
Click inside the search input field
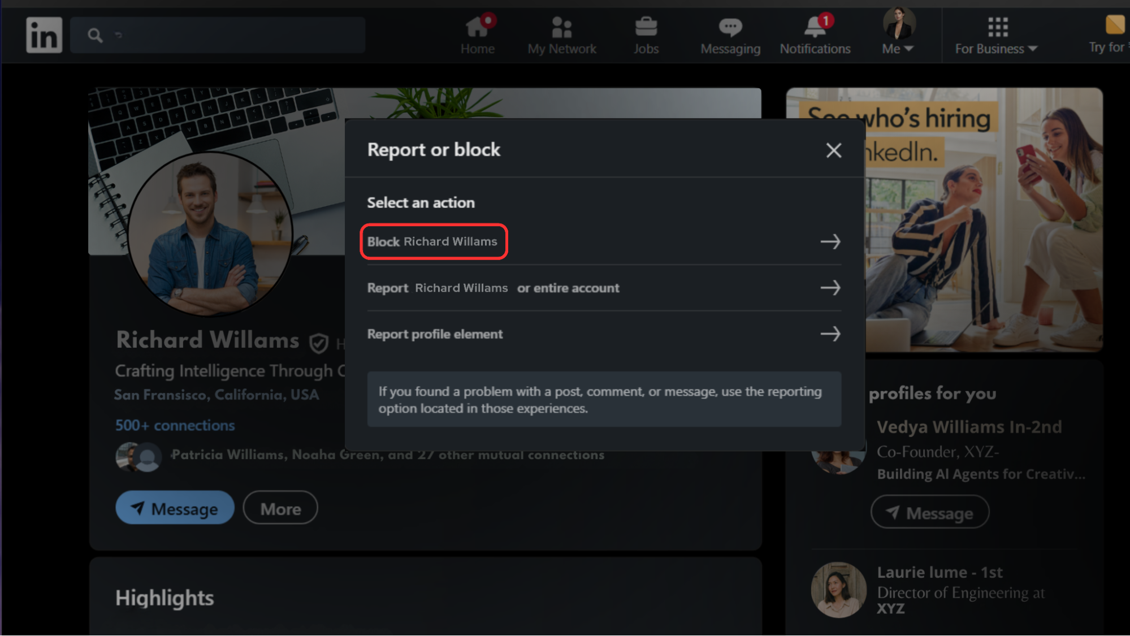[226, 34]
